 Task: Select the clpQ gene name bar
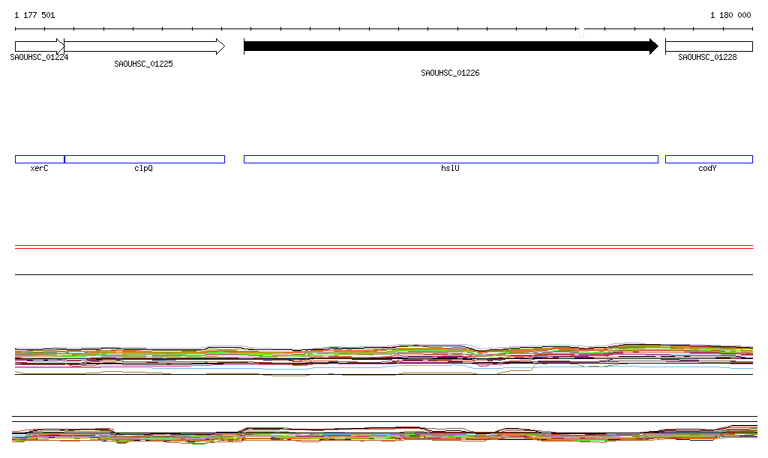[x=144, y=159]
